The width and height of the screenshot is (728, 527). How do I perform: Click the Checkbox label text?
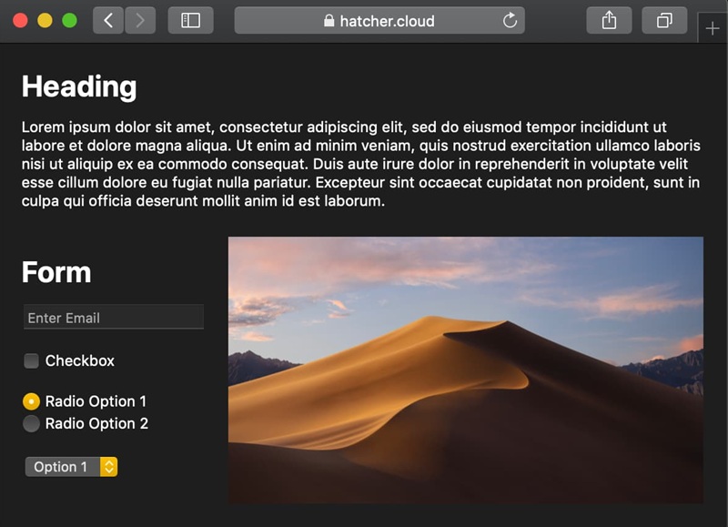tap(80, 360)
